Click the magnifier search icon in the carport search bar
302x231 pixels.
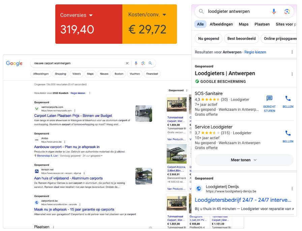(x=150, y=63)
